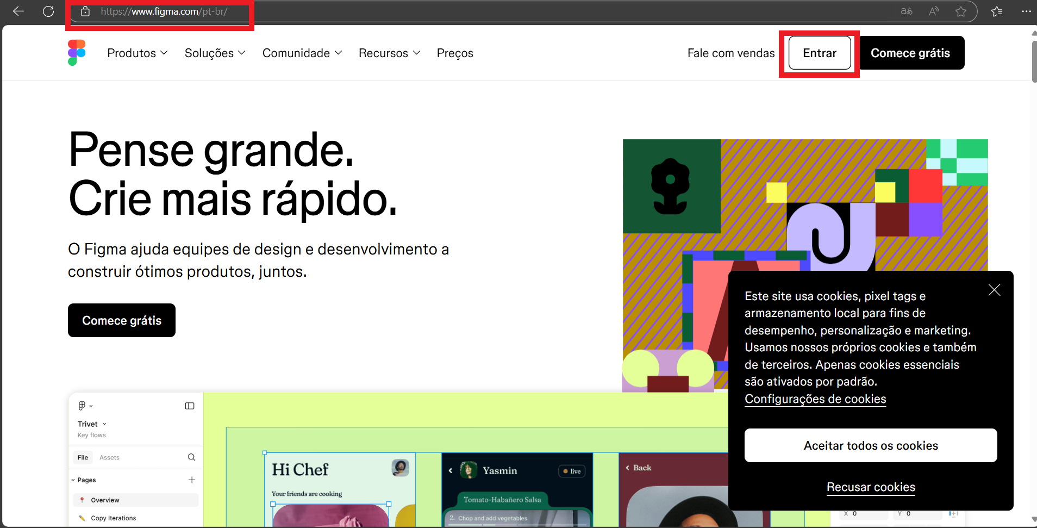1037x528 pixels.
Task: Click the header Comece grátis button
Action: pos(910,53)
